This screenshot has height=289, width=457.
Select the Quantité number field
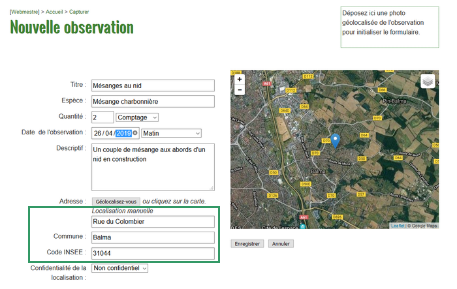click(x=102, y=117)
